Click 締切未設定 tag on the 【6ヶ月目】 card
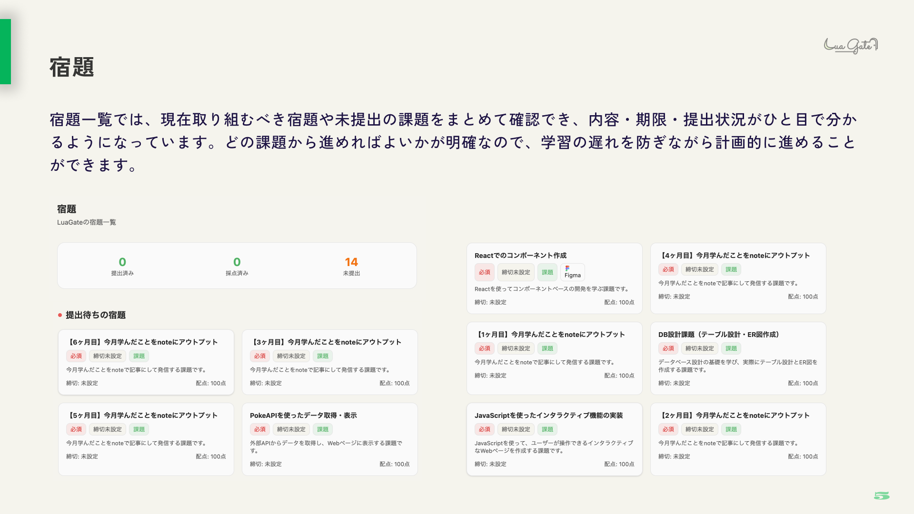 [x=108, y=356]
